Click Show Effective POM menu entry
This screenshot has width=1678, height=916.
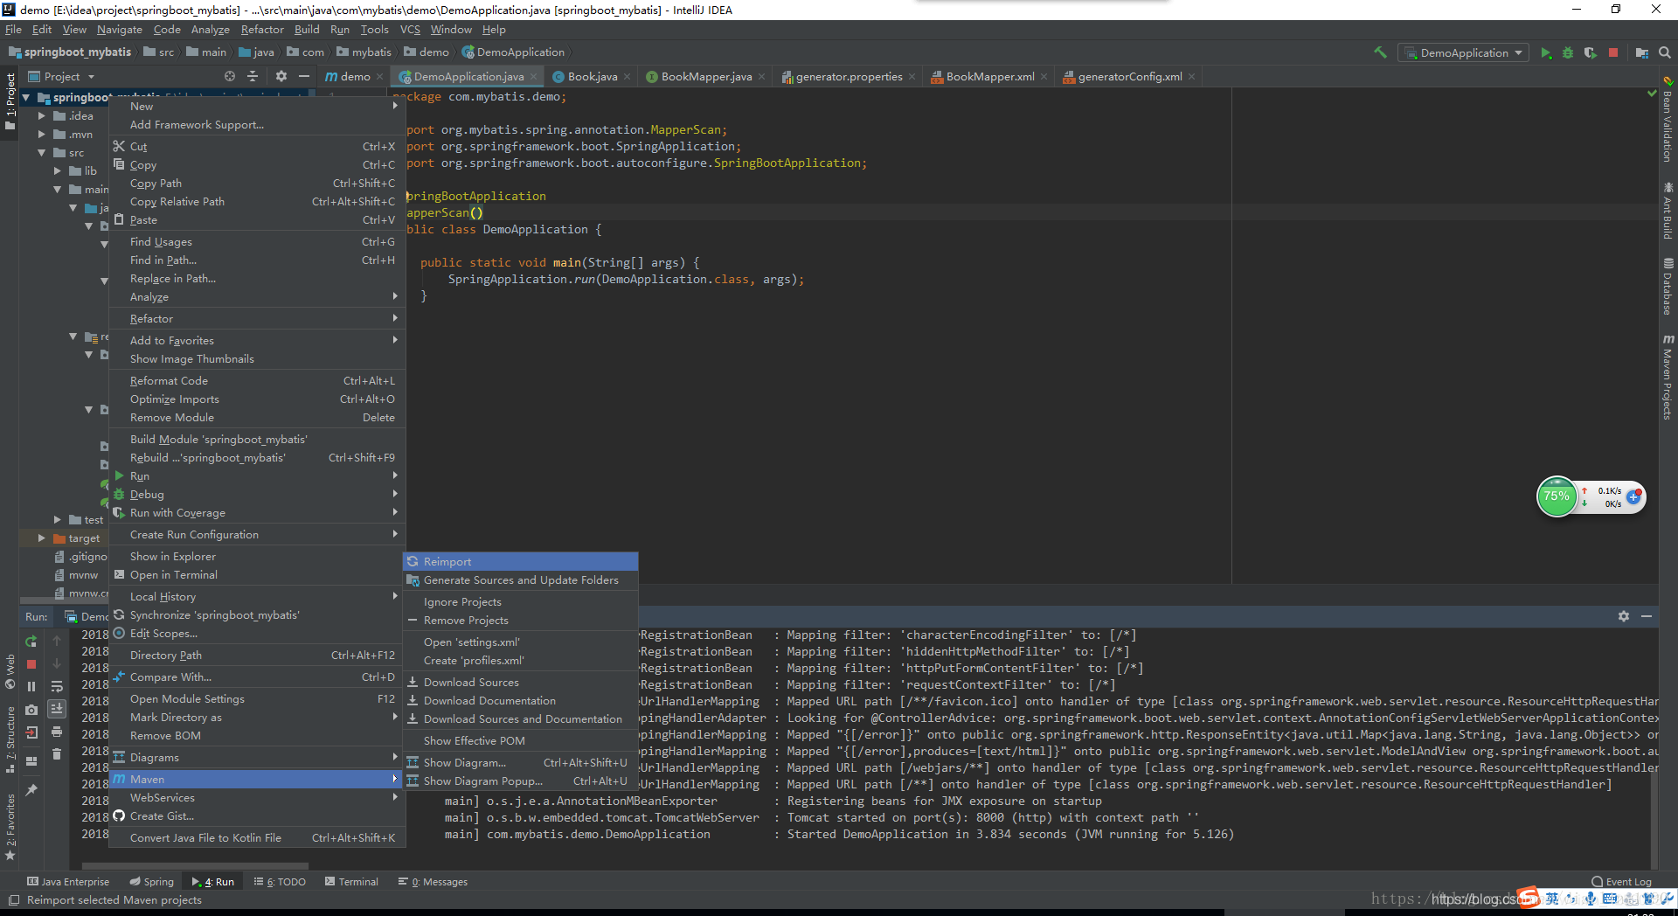(520, 740)
